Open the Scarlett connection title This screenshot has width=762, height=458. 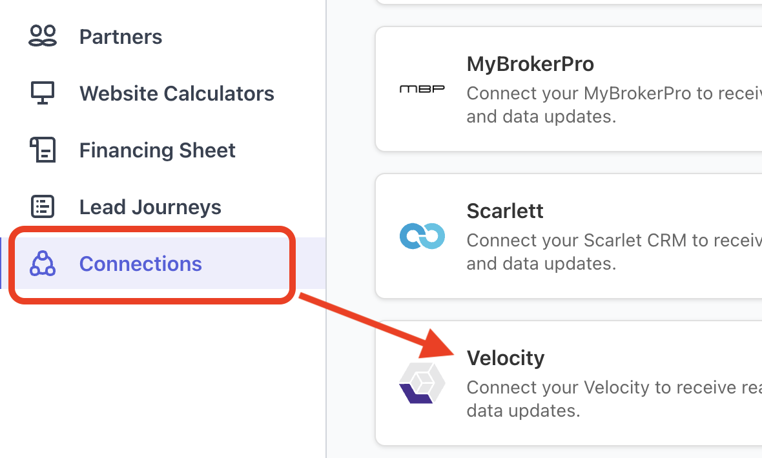point(504,211)
